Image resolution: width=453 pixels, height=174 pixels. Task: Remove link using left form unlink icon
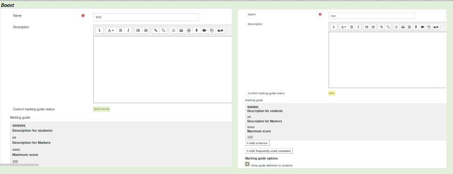click(x=163, y=31)
